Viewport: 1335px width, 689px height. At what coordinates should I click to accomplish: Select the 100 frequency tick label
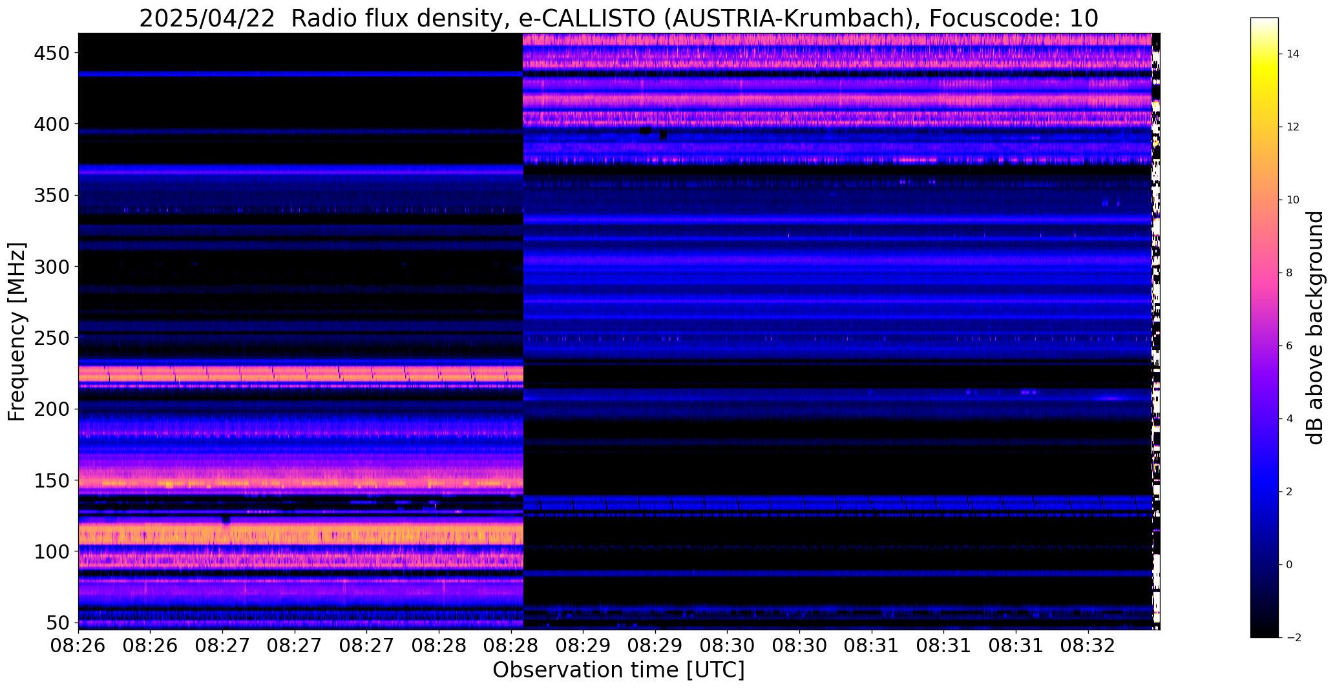pos(52,551)
